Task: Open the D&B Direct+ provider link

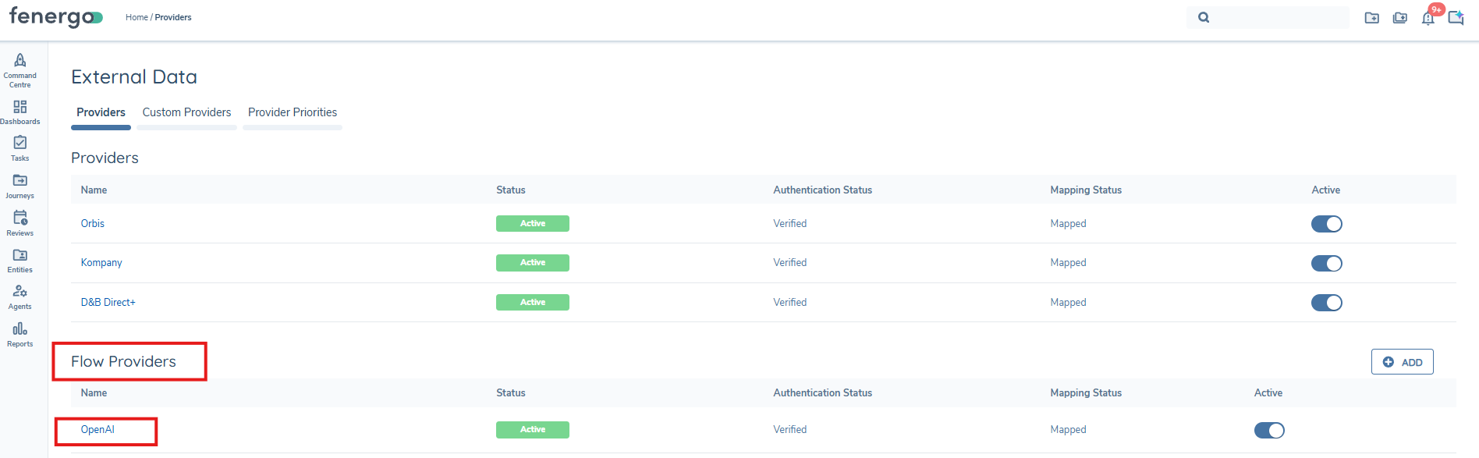Action: (x=108, y=302)
